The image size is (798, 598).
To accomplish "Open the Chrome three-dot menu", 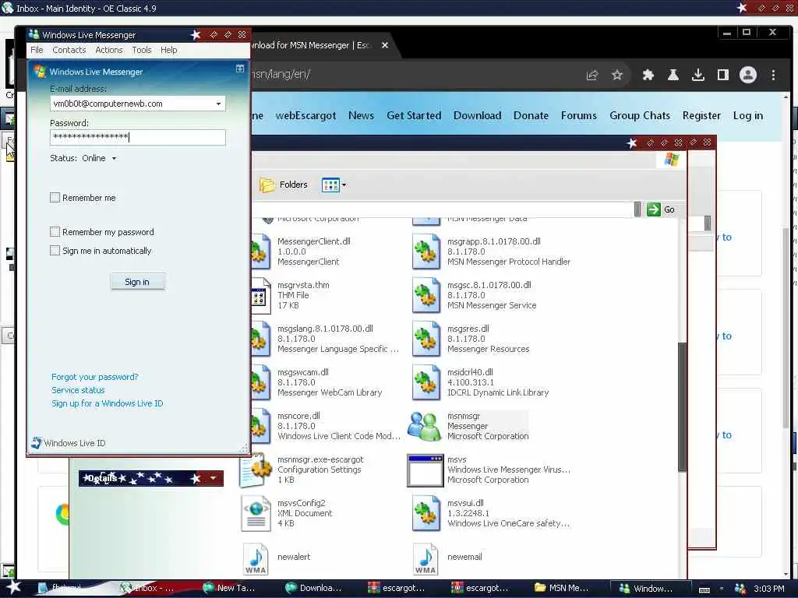I will coord(773,76).
